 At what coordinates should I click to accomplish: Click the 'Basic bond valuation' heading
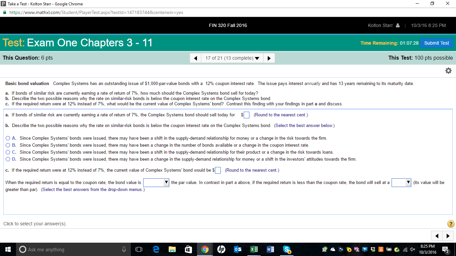click(x=27, y=83)
